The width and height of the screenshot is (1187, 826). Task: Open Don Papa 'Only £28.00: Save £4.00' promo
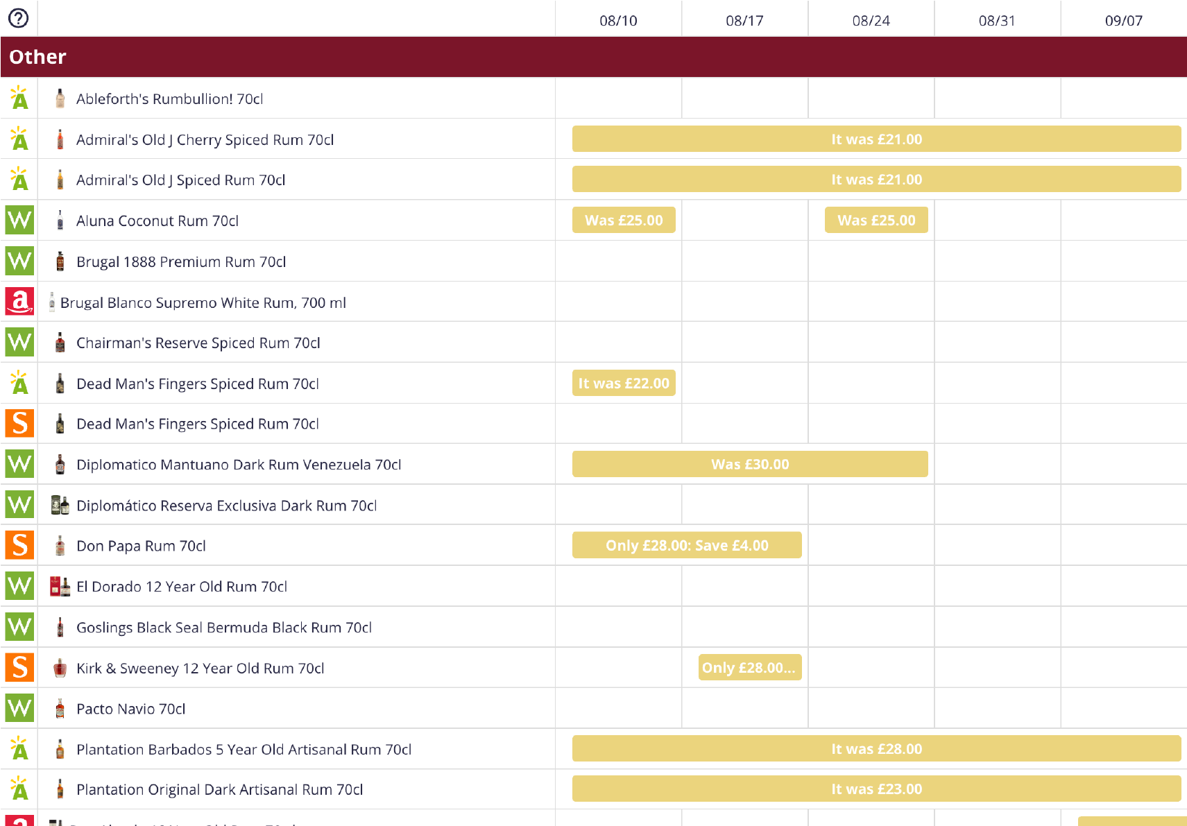pos(687,545)
